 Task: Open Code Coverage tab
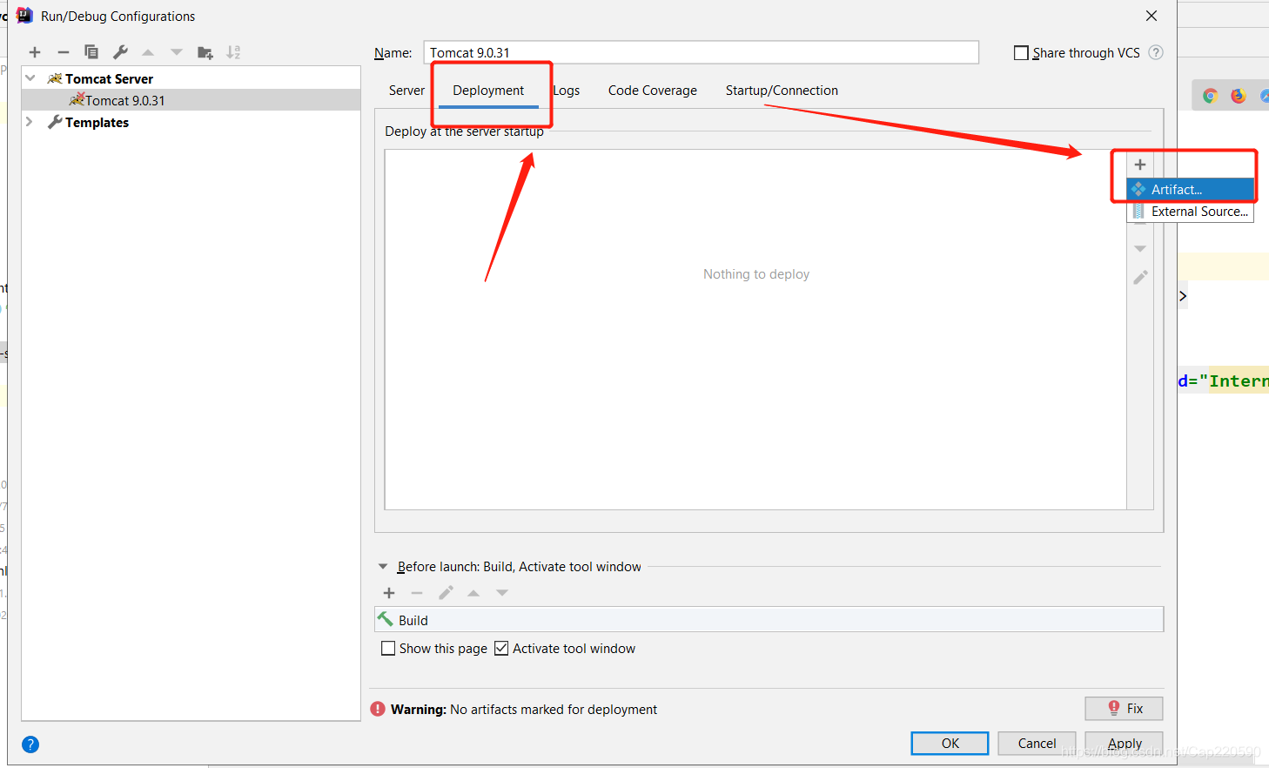point(653,91)
